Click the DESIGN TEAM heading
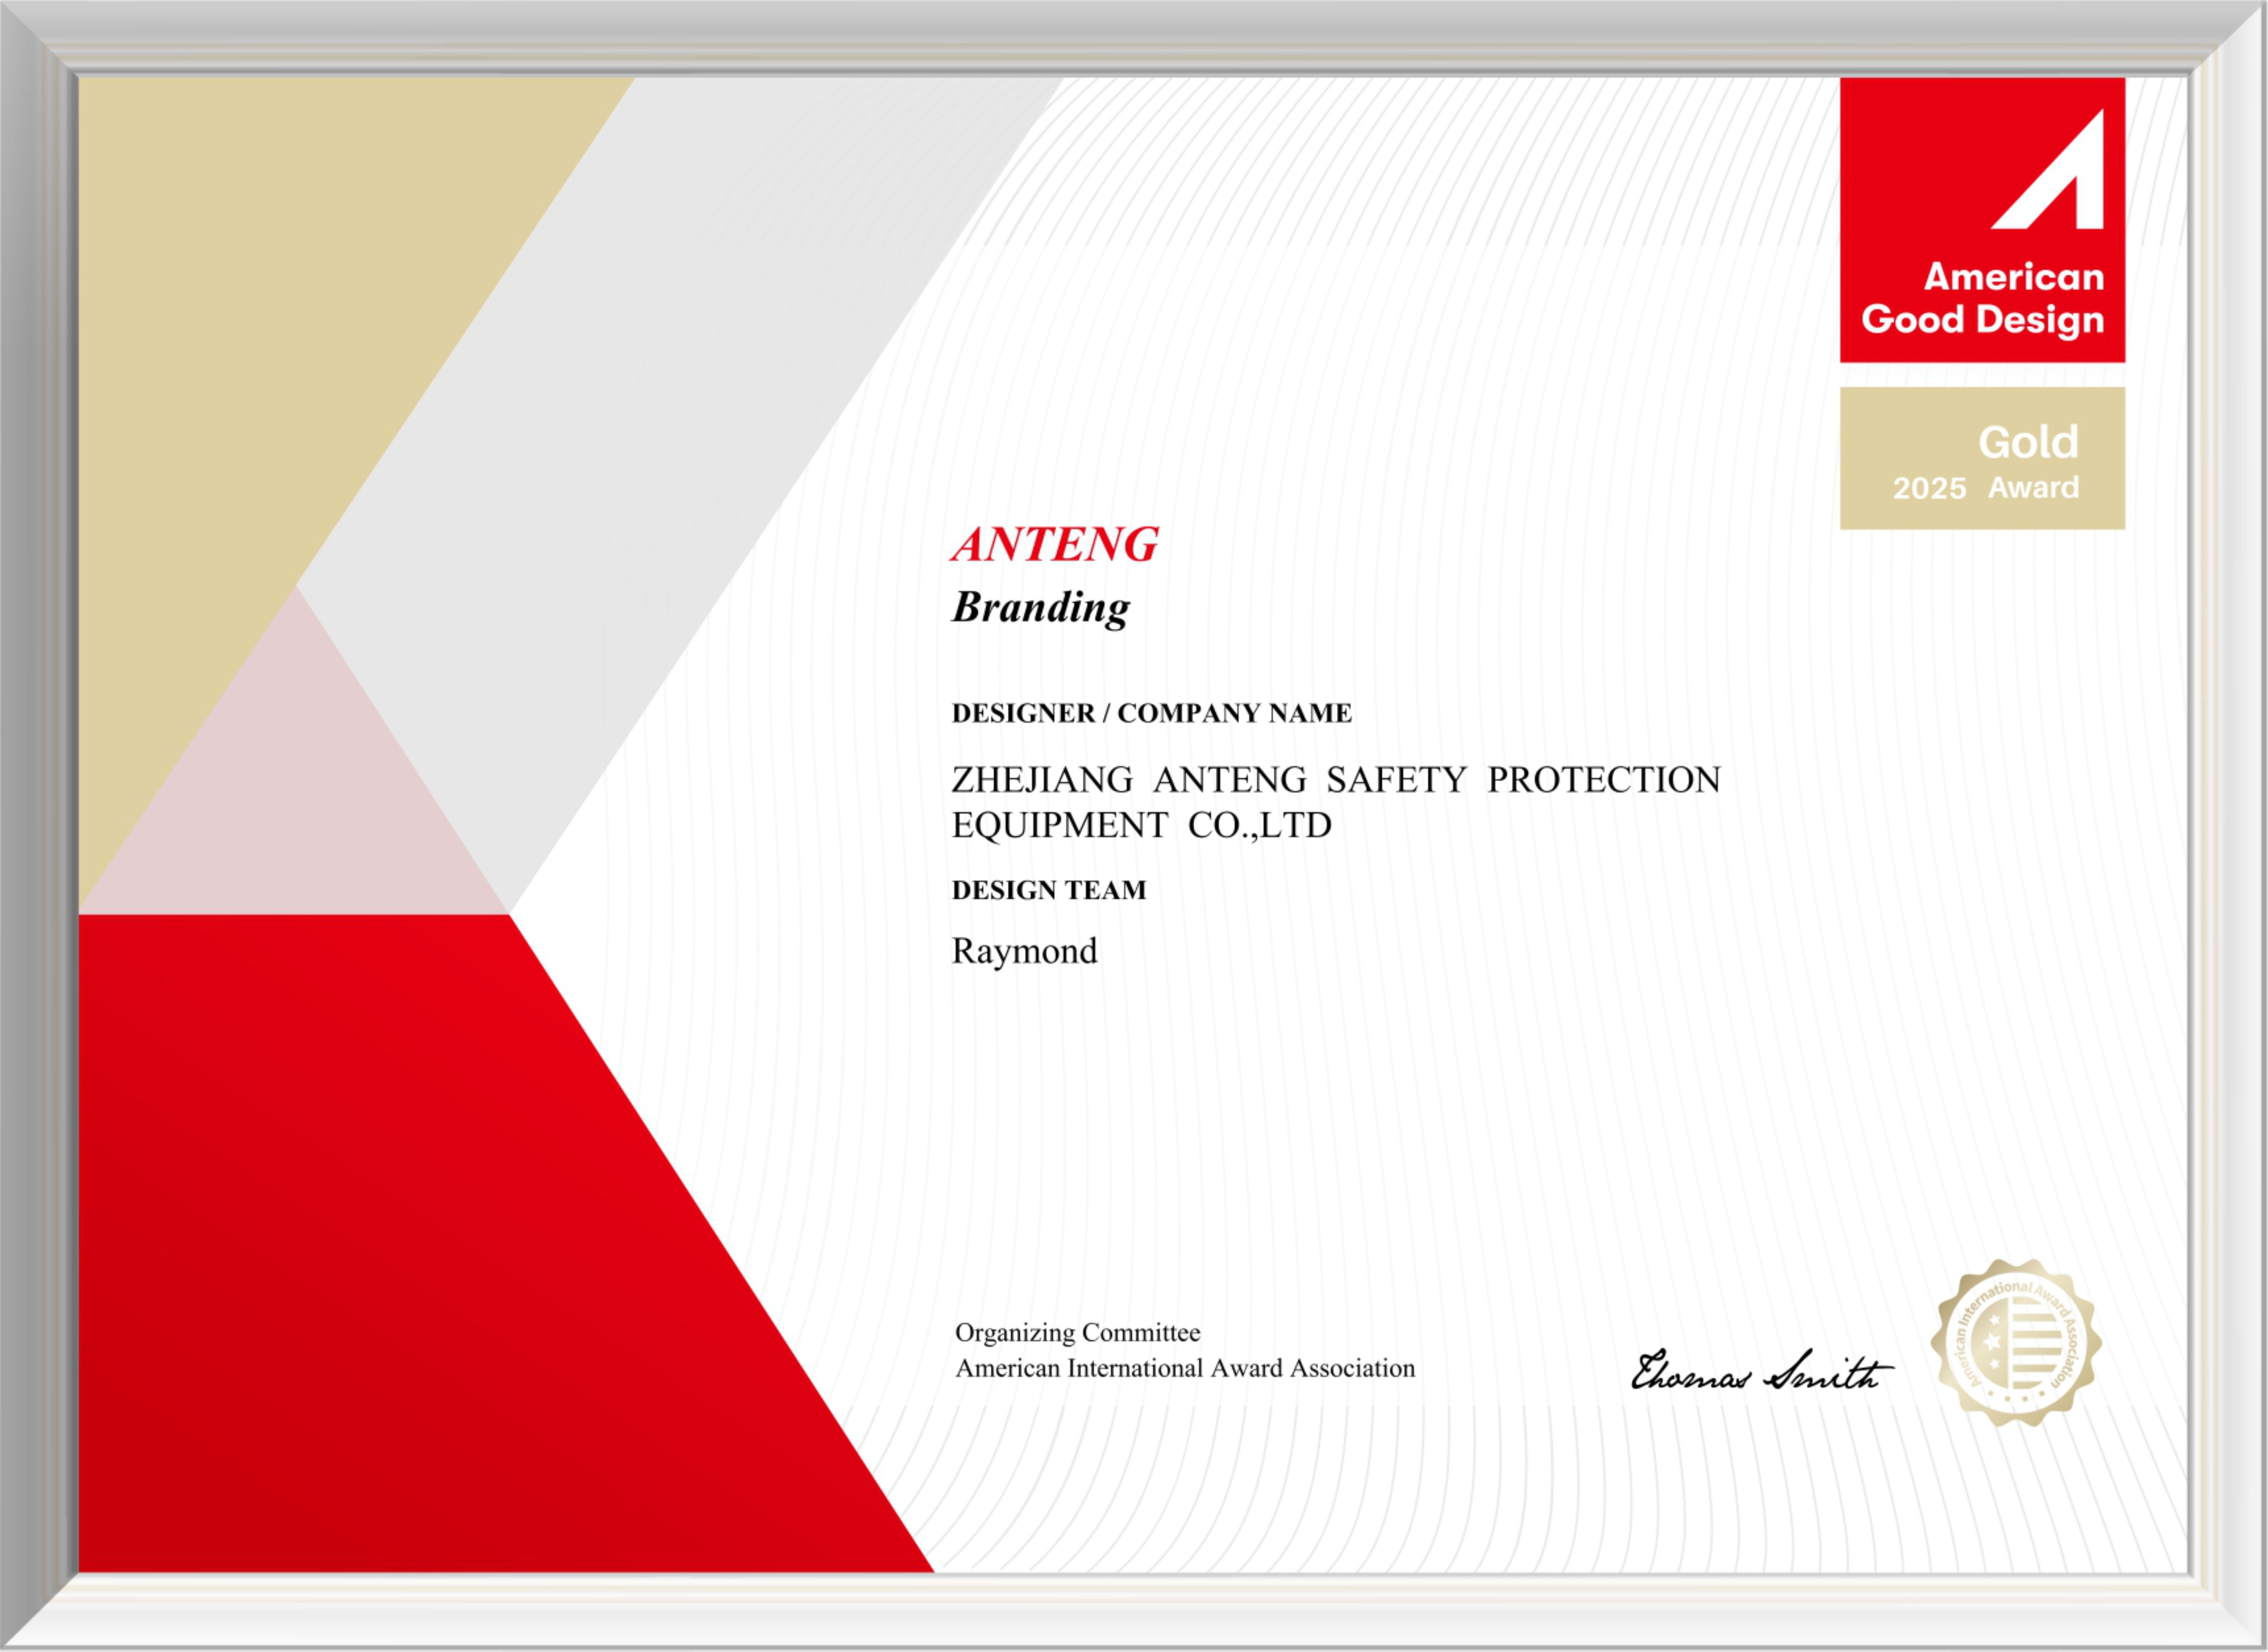 click(1048, 890)
